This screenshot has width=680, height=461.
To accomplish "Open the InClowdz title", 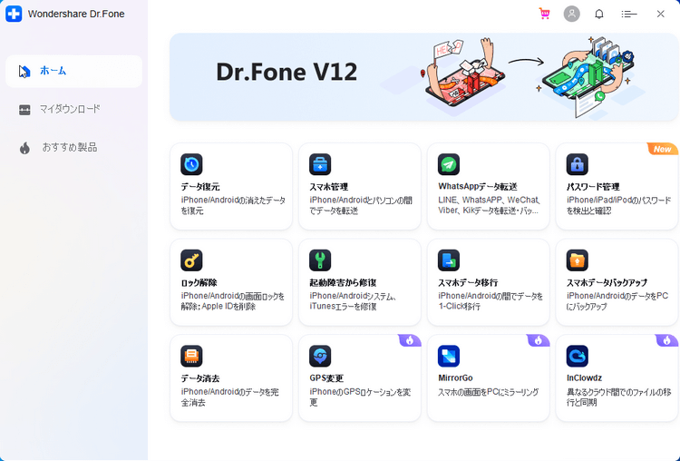I will click(584, 378).
